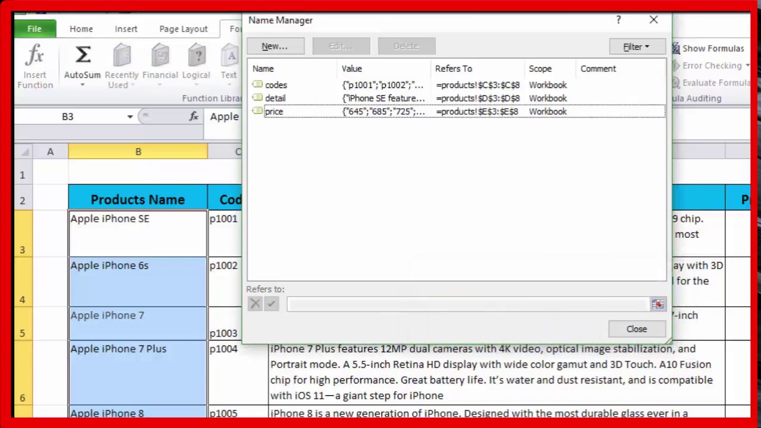Click the Products Name header cell

pyautogui.click(x=138, y=198)
